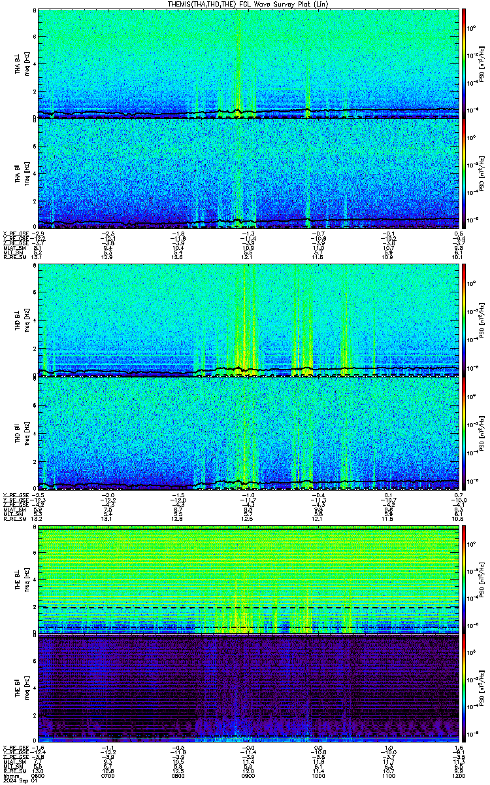This screenshot has height=785, width=490.
Task: Click the 0900 time tick label
Action: (x=248, y=775)
